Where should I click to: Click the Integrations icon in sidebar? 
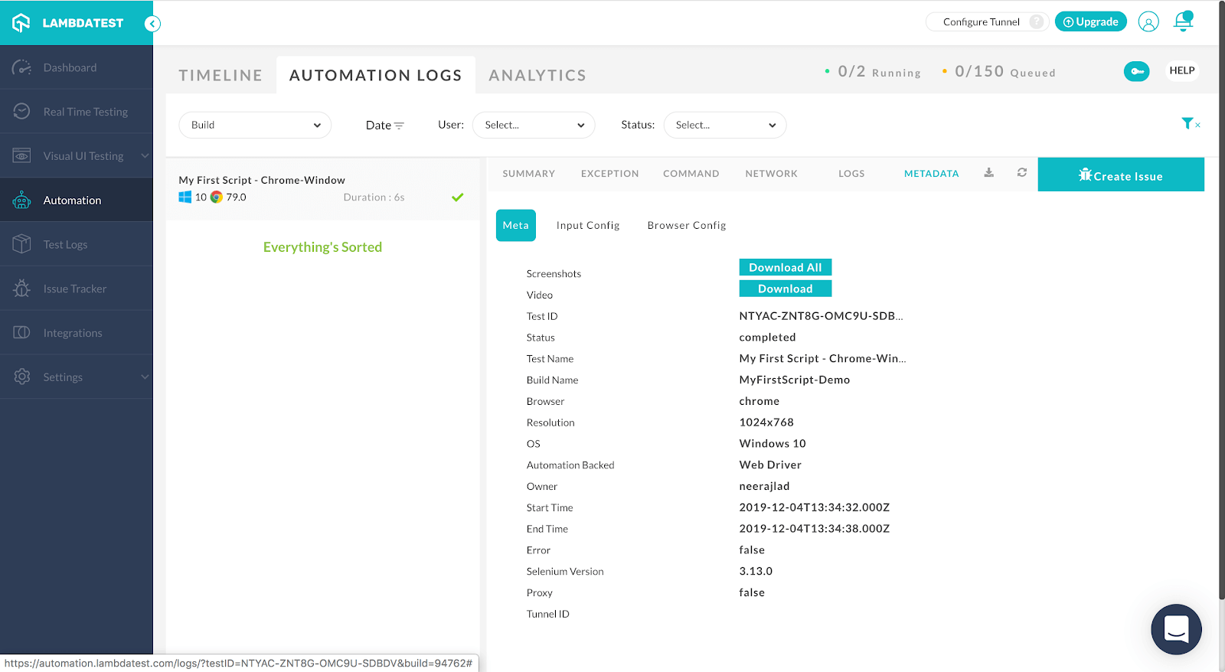coord(21,332)
